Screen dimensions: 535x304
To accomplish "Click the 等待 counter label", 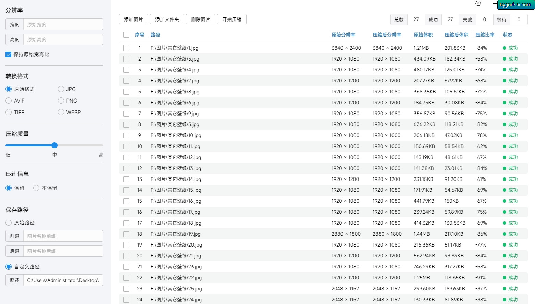I will pyautogui.click(x=502, y=19).
